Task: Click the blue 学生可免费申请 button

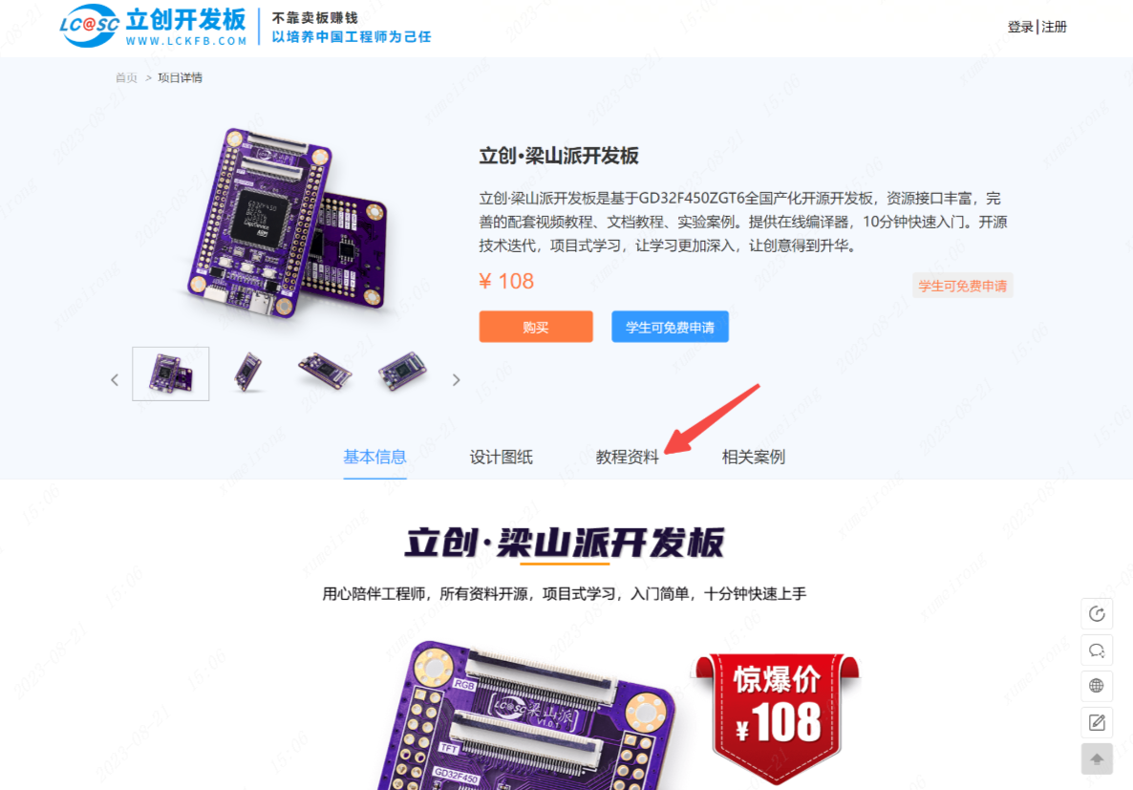Action: pyautogui.click(x=670, y=327)
